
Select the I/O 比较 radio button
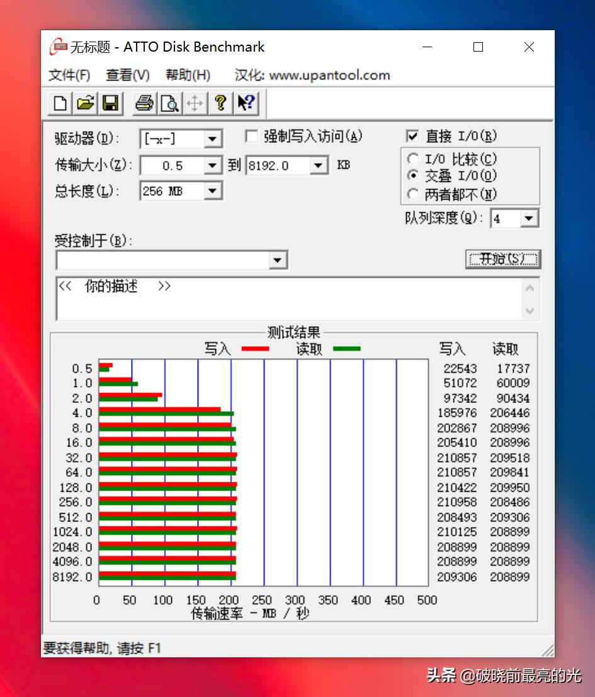[413, 159]
